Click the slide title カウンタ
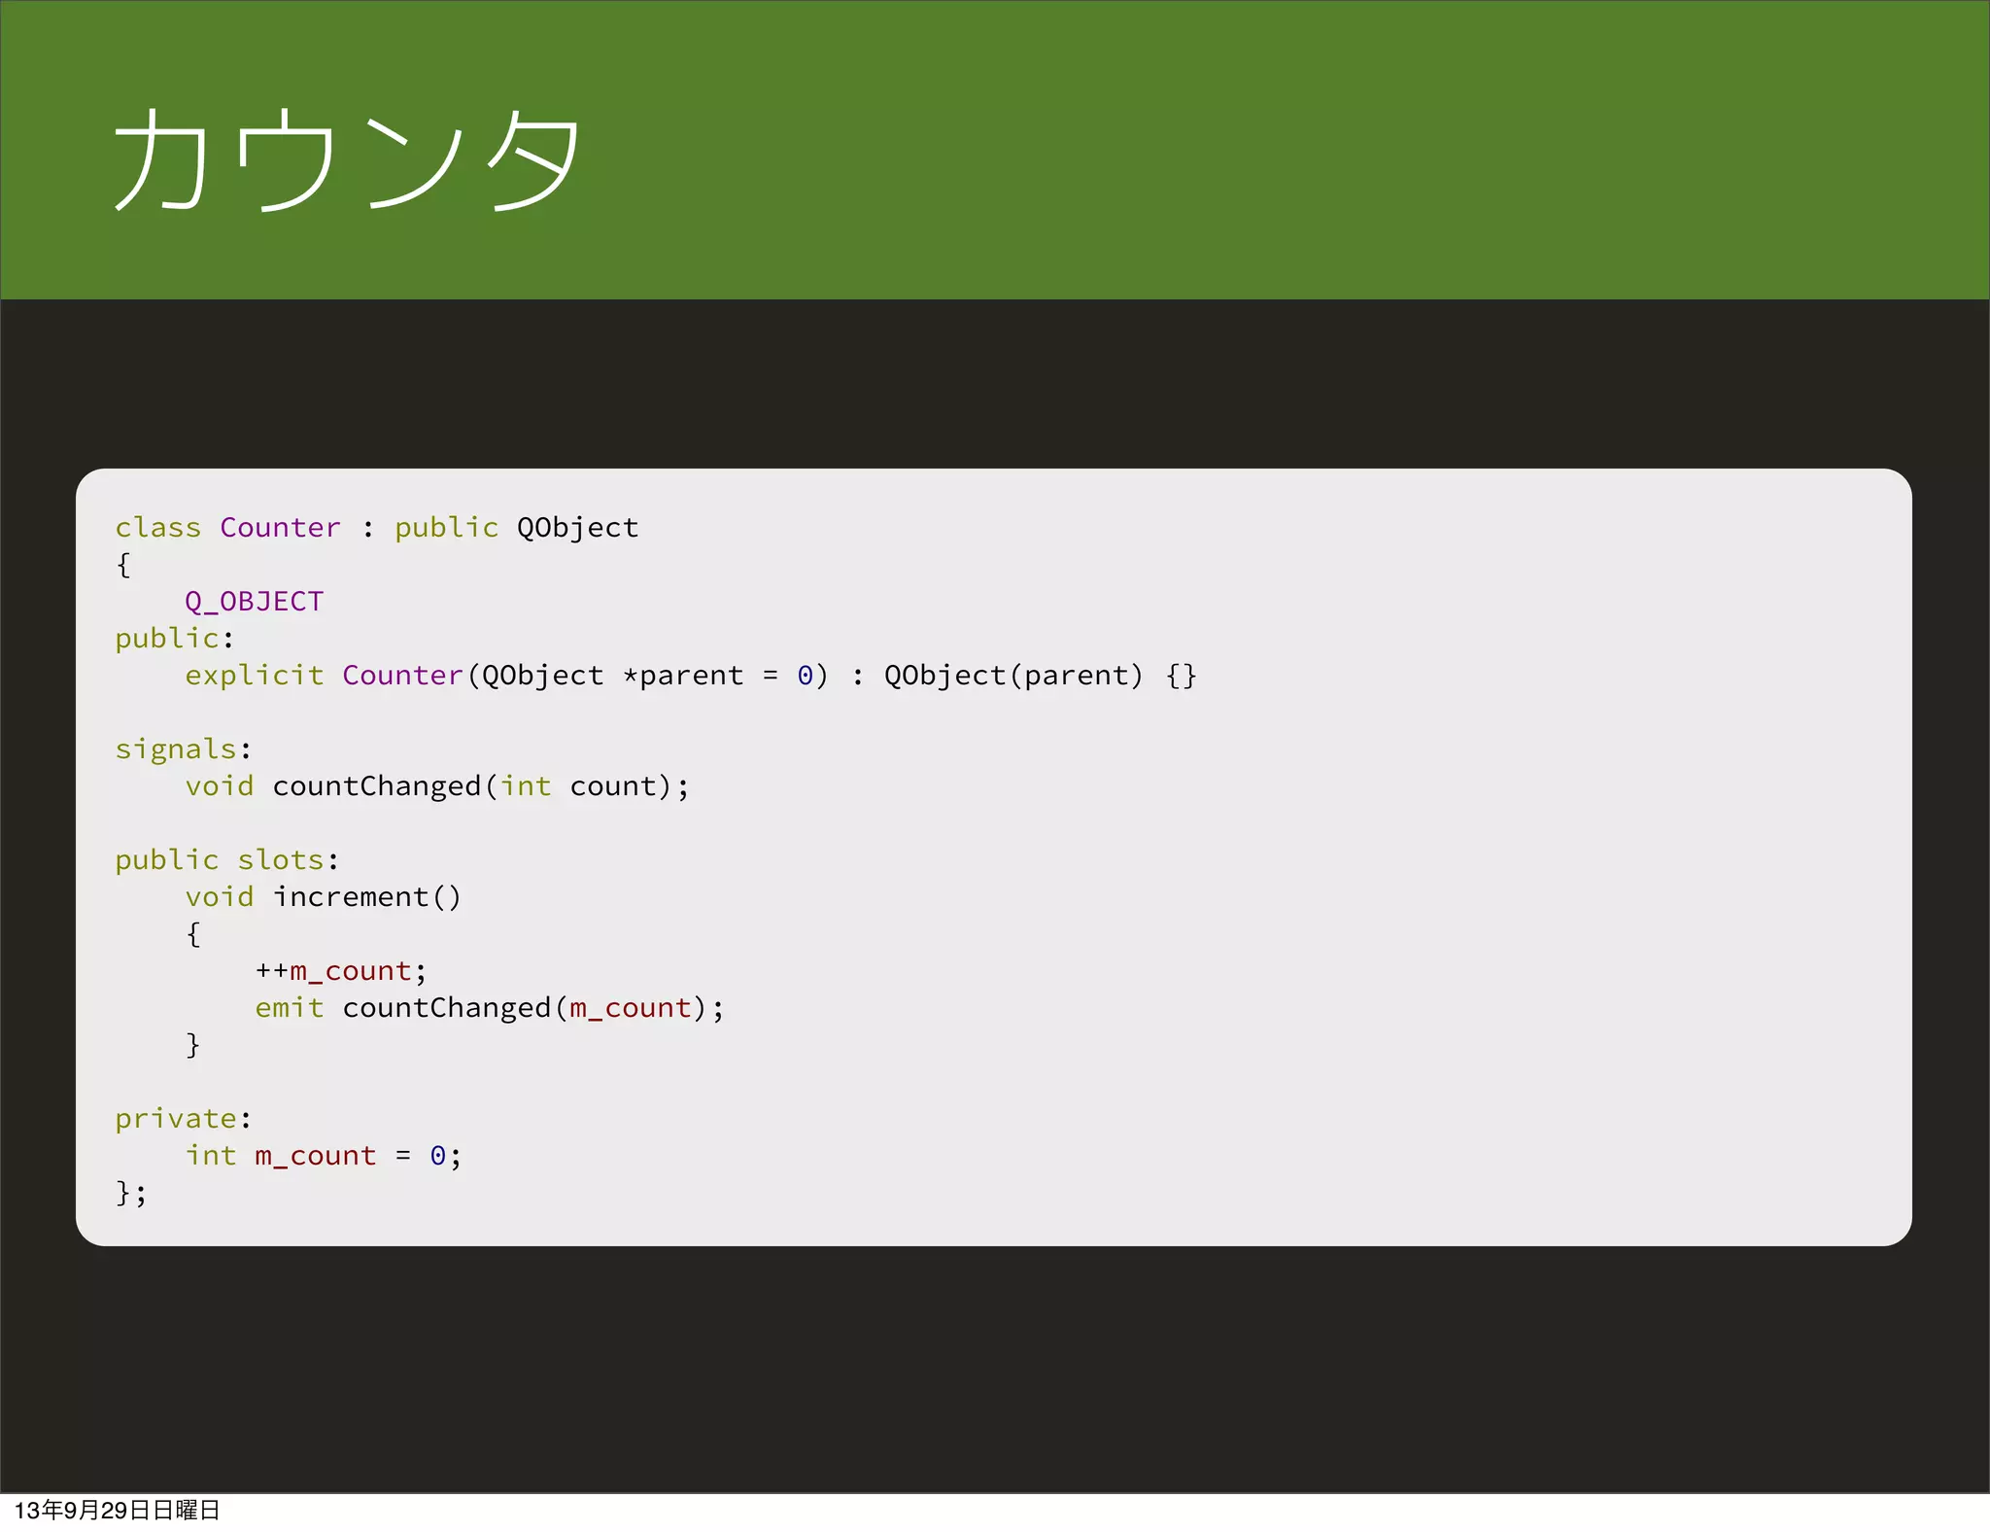Viewport: 1990px width, 1532px height. pos(347,158)
